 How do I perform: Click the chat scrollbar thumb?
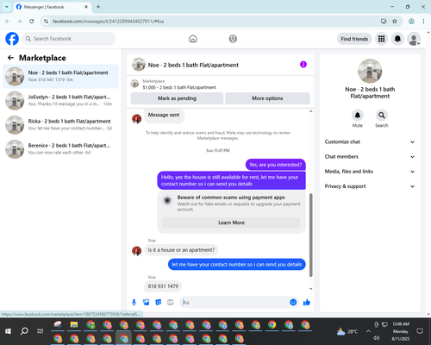tap(310, 235)
